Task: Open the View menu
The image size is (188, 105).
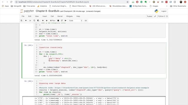Action: pyautogui.click(x=37, y=16)
